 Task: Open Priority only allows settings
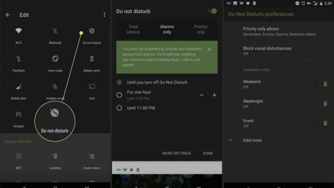coord(279,31)
